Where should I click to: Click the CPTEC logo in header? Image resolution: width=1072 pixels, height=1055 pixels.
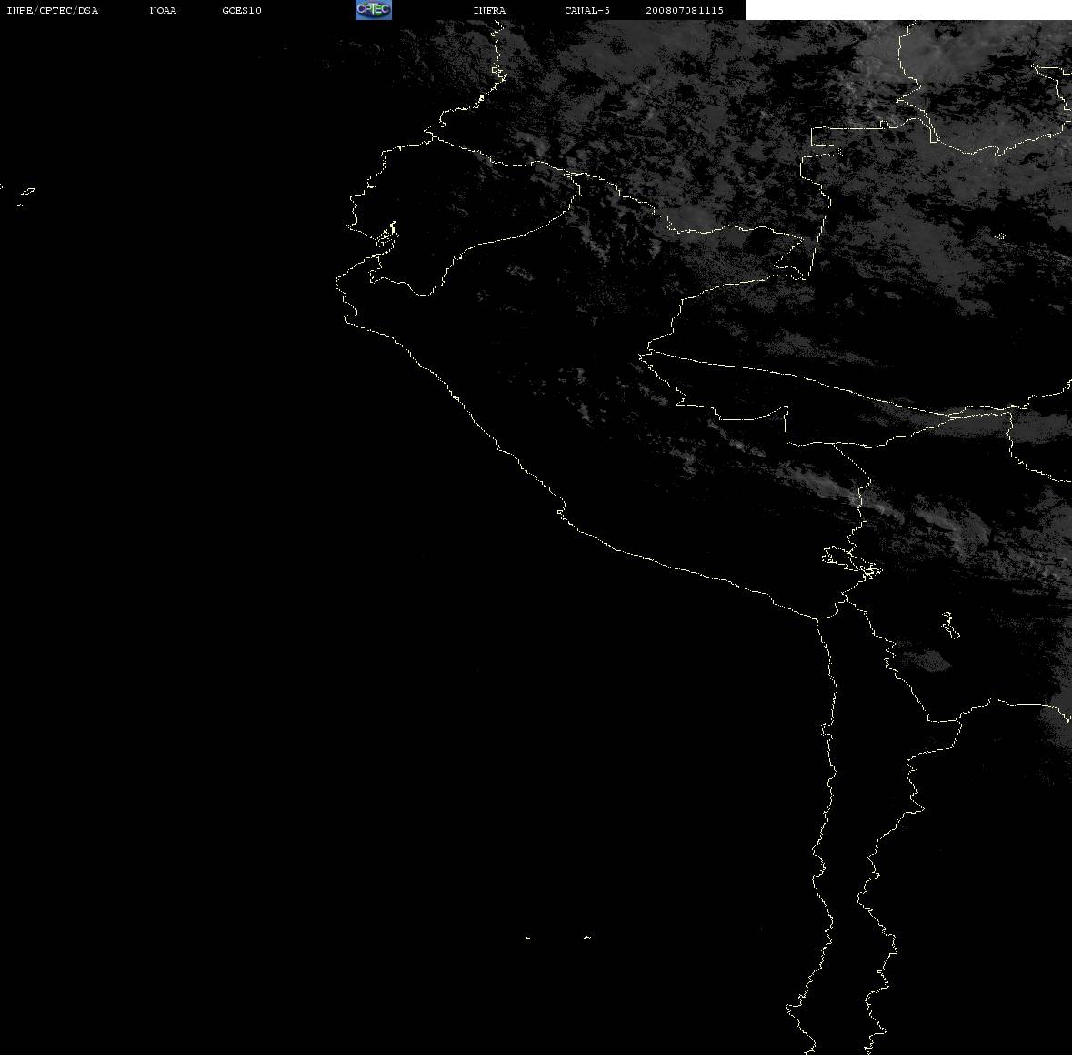[x=374, y=10]
